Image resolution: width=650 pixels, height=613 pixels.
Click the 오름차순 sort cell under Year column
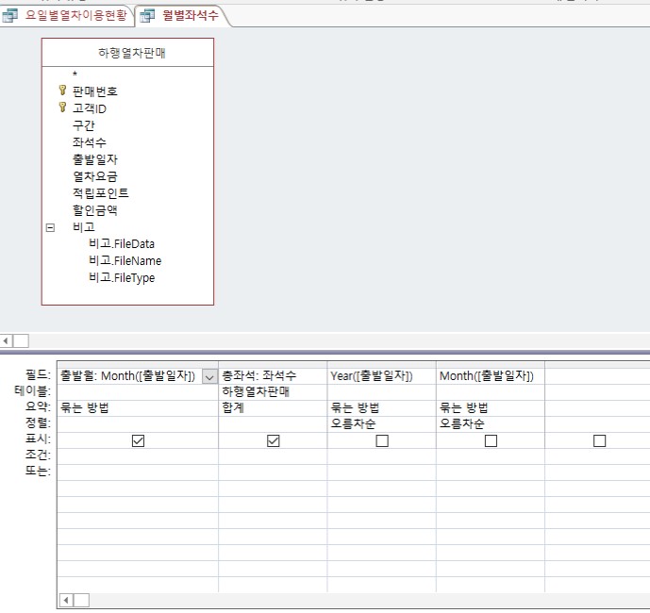[x=381, y=424]
